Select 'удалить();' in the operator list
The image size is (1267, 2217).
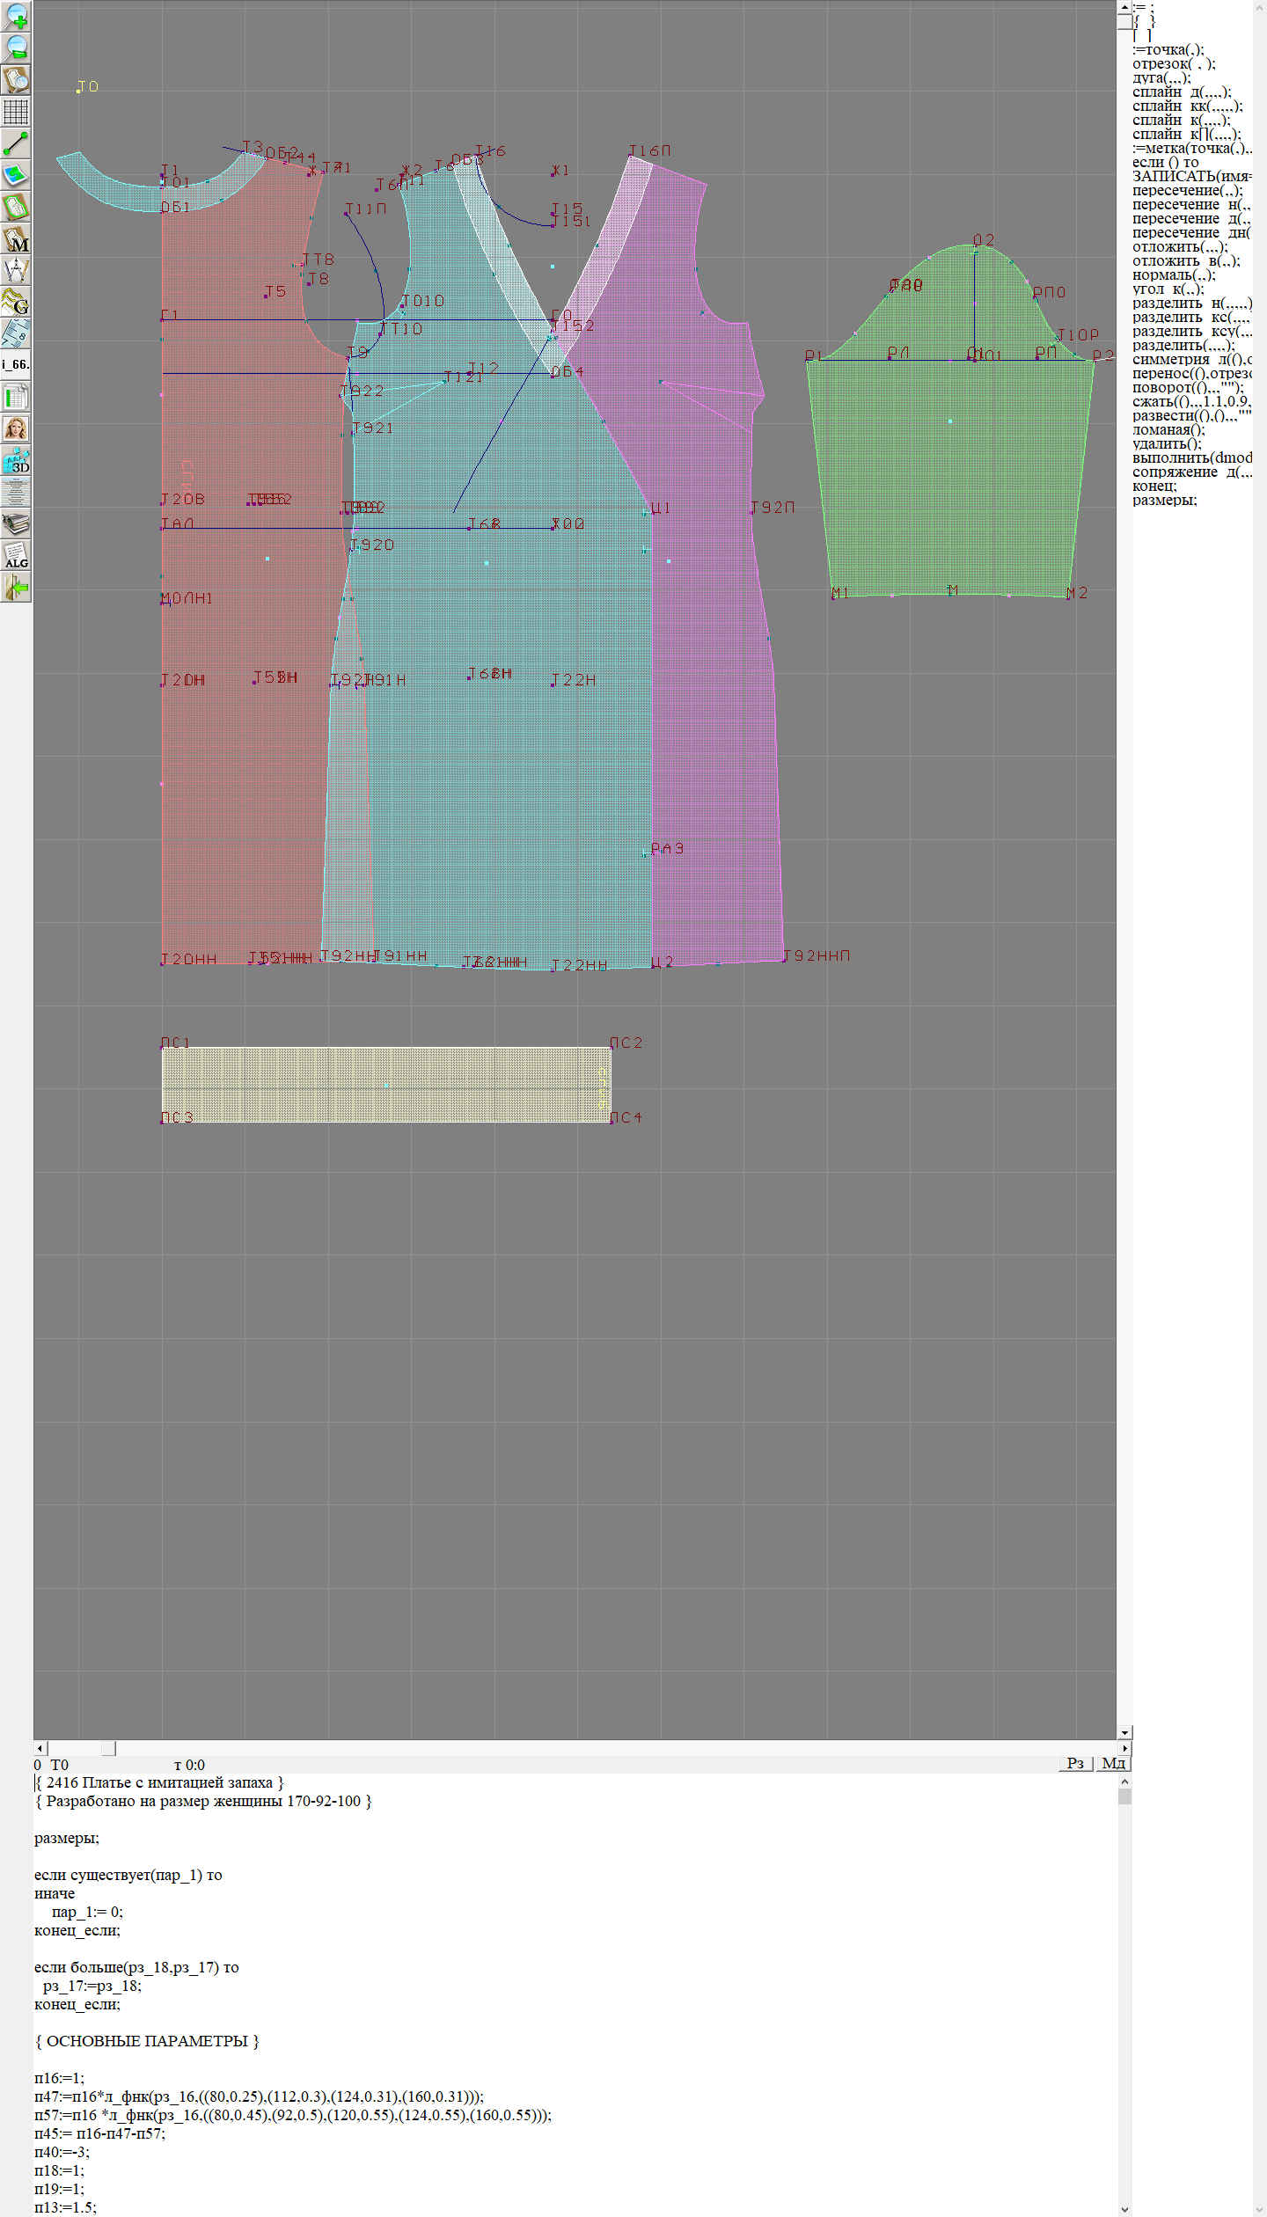(x=1166, y=444)
